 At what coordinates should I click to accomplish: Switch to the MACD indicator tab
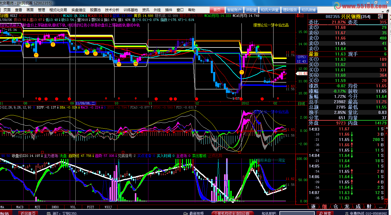tap(20, 207)
